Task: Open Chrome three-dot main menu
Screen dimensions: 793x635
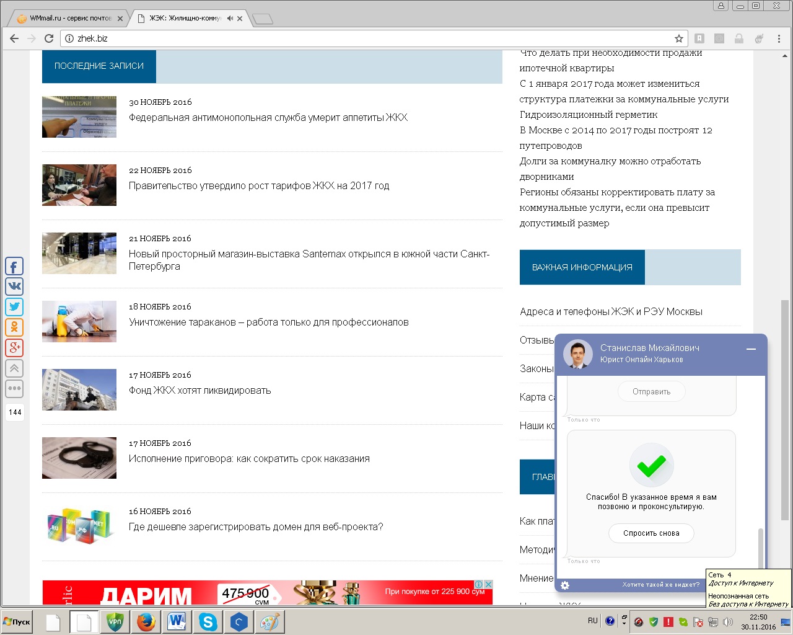Action: [779, 38]
